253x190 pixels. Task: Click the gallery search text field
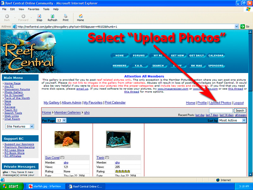221,111
